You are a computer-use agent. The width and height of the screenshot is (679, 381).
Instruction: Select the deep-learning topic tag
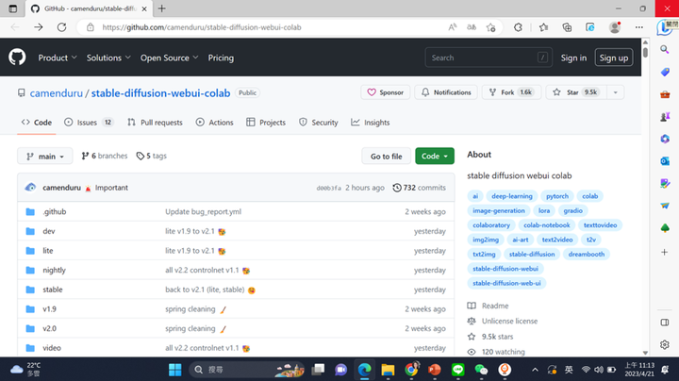pos(512,196)
